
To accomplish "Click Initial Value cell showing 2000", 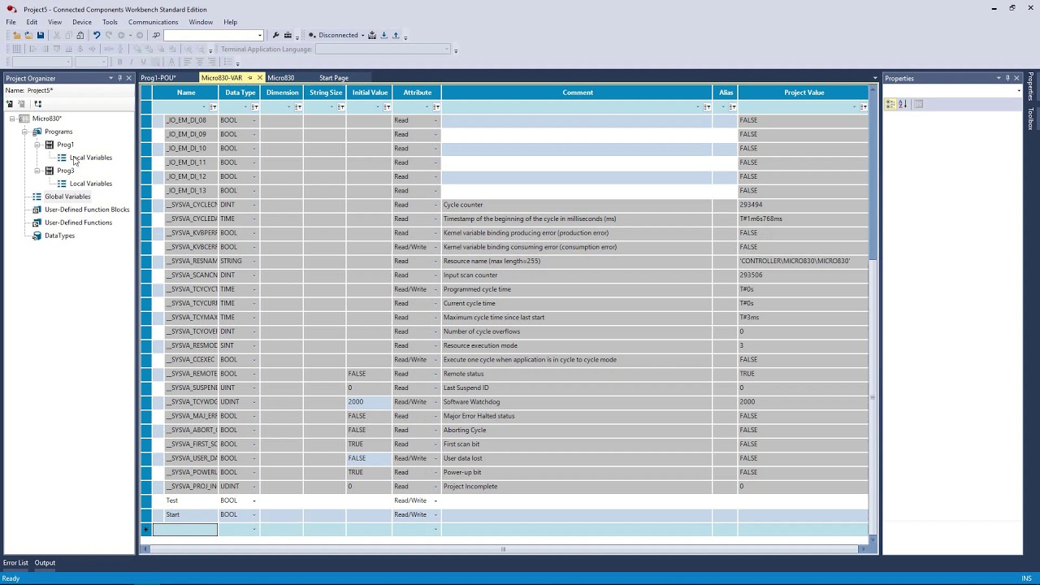I will (369, 402).
